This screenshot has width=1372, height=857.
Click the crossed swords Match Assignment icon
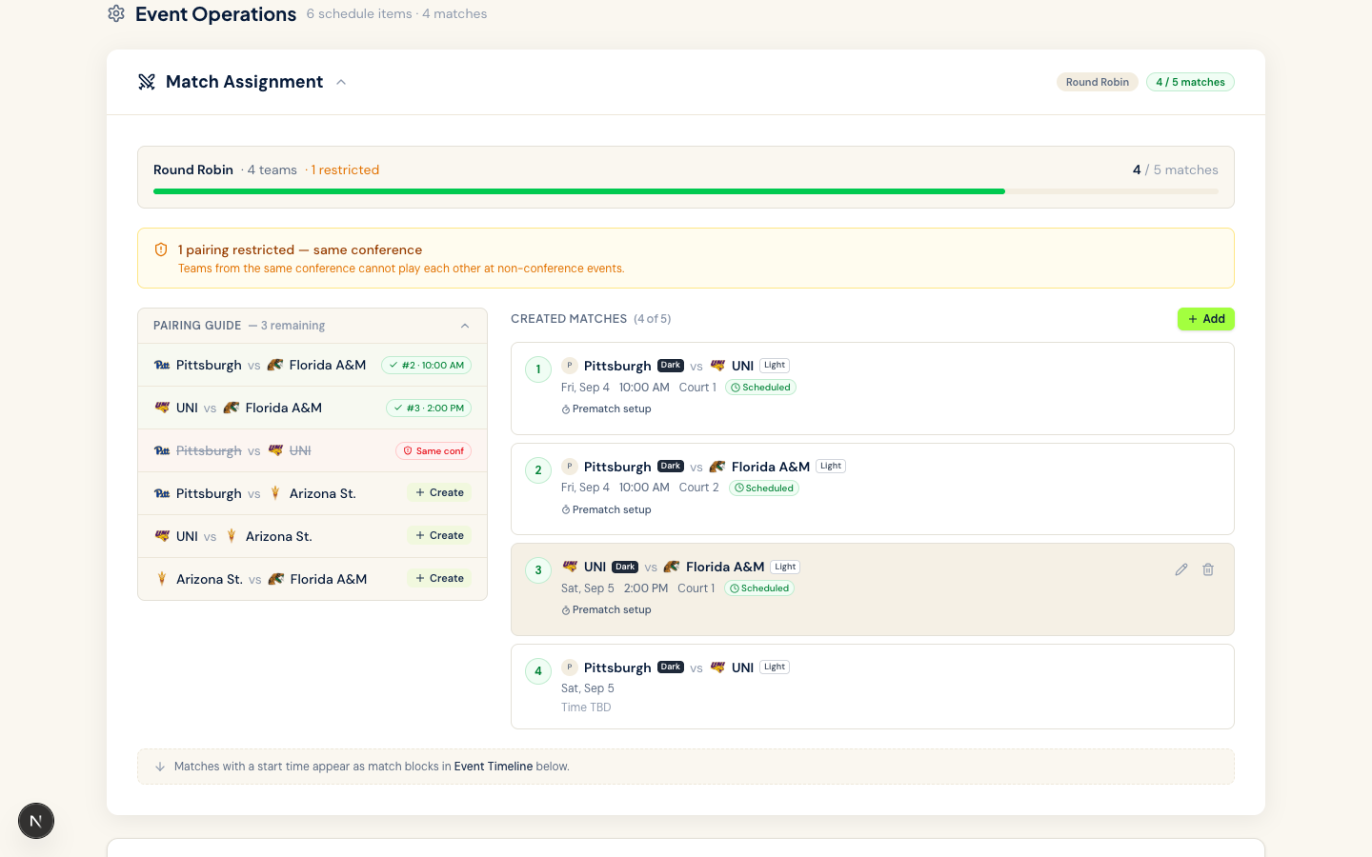pyautogui.click(x=147, y=82)
